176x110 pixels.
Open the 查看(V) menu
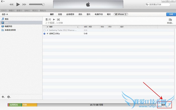pyautogui.click(x=19, y=11)
